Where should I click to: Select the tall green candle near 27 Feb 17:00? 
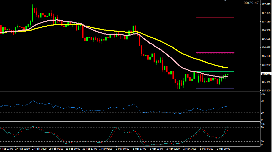point(33,15)
